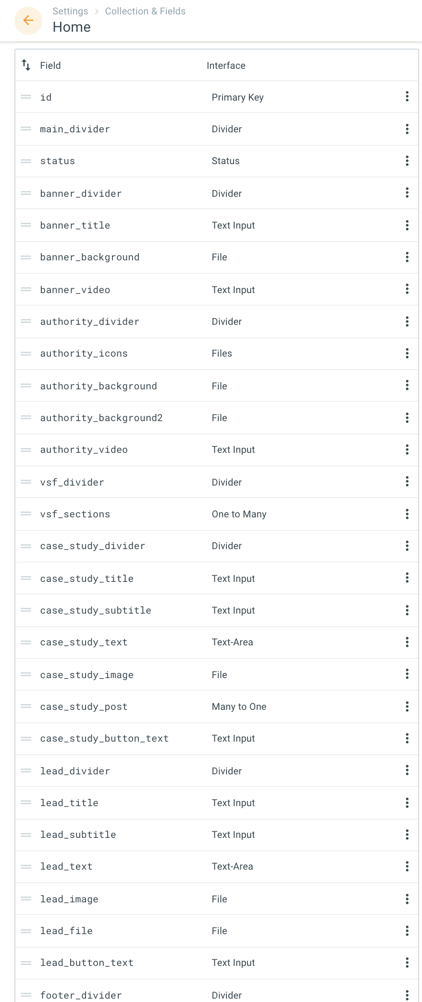This screenshot has height=1002, width=422.
Task: Select the drag handle for case_study_post row
Action: click(x=25, y=706)
